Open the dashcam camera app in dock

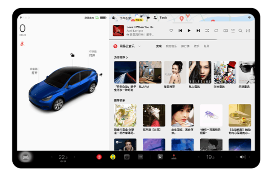[x=127, y=157]
